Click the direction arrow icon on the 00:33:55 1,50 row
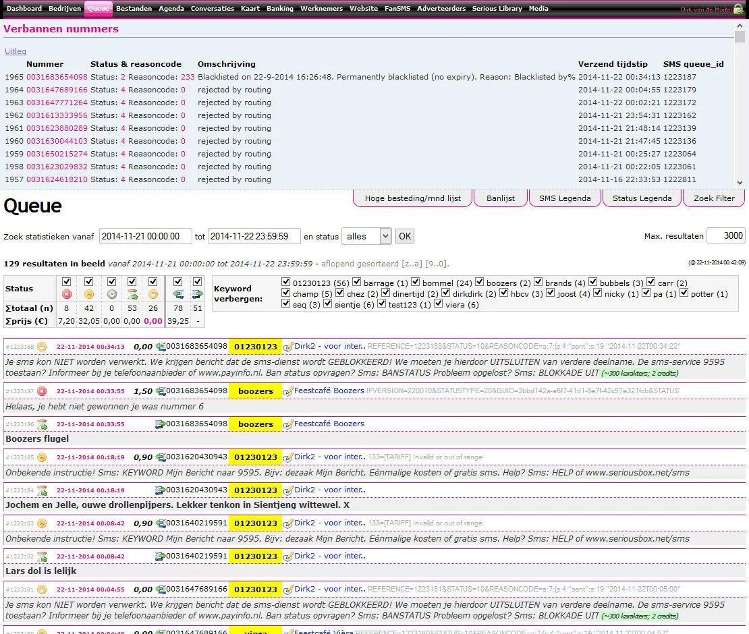The height and width of the screenshot is (634, 749). point(161,391)
